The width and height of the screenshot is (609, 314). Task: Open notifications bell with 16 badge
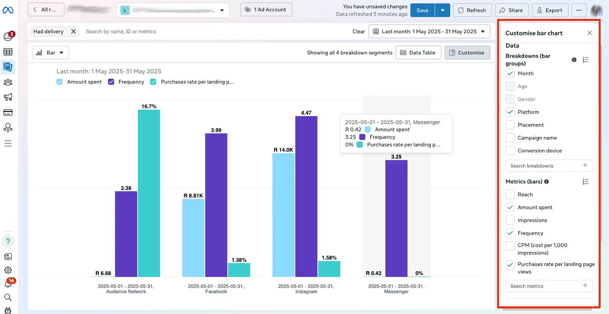pos(8,284)
